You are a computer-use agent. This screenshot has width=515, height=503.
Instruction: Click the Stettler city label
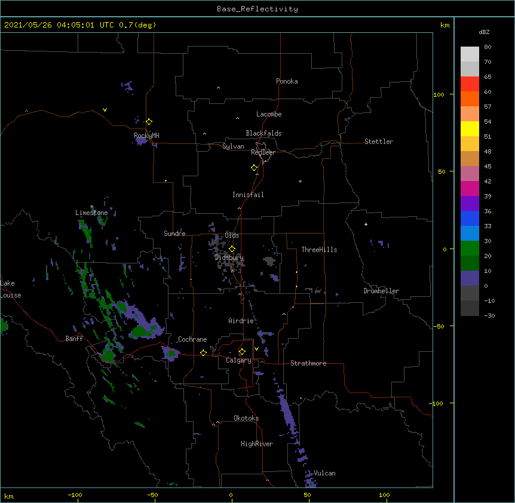379,142
